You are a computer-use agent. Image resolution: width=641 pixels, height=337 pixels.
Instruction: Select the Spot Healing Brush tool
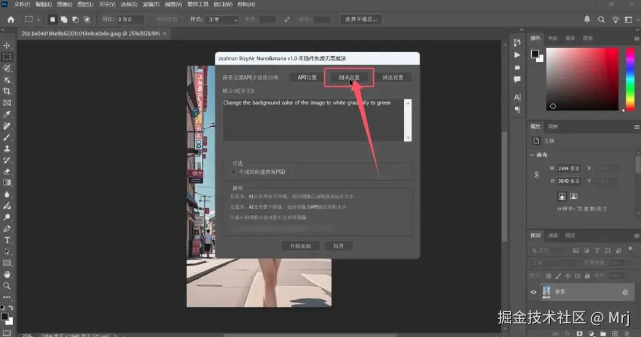click(x=7, y=126)
